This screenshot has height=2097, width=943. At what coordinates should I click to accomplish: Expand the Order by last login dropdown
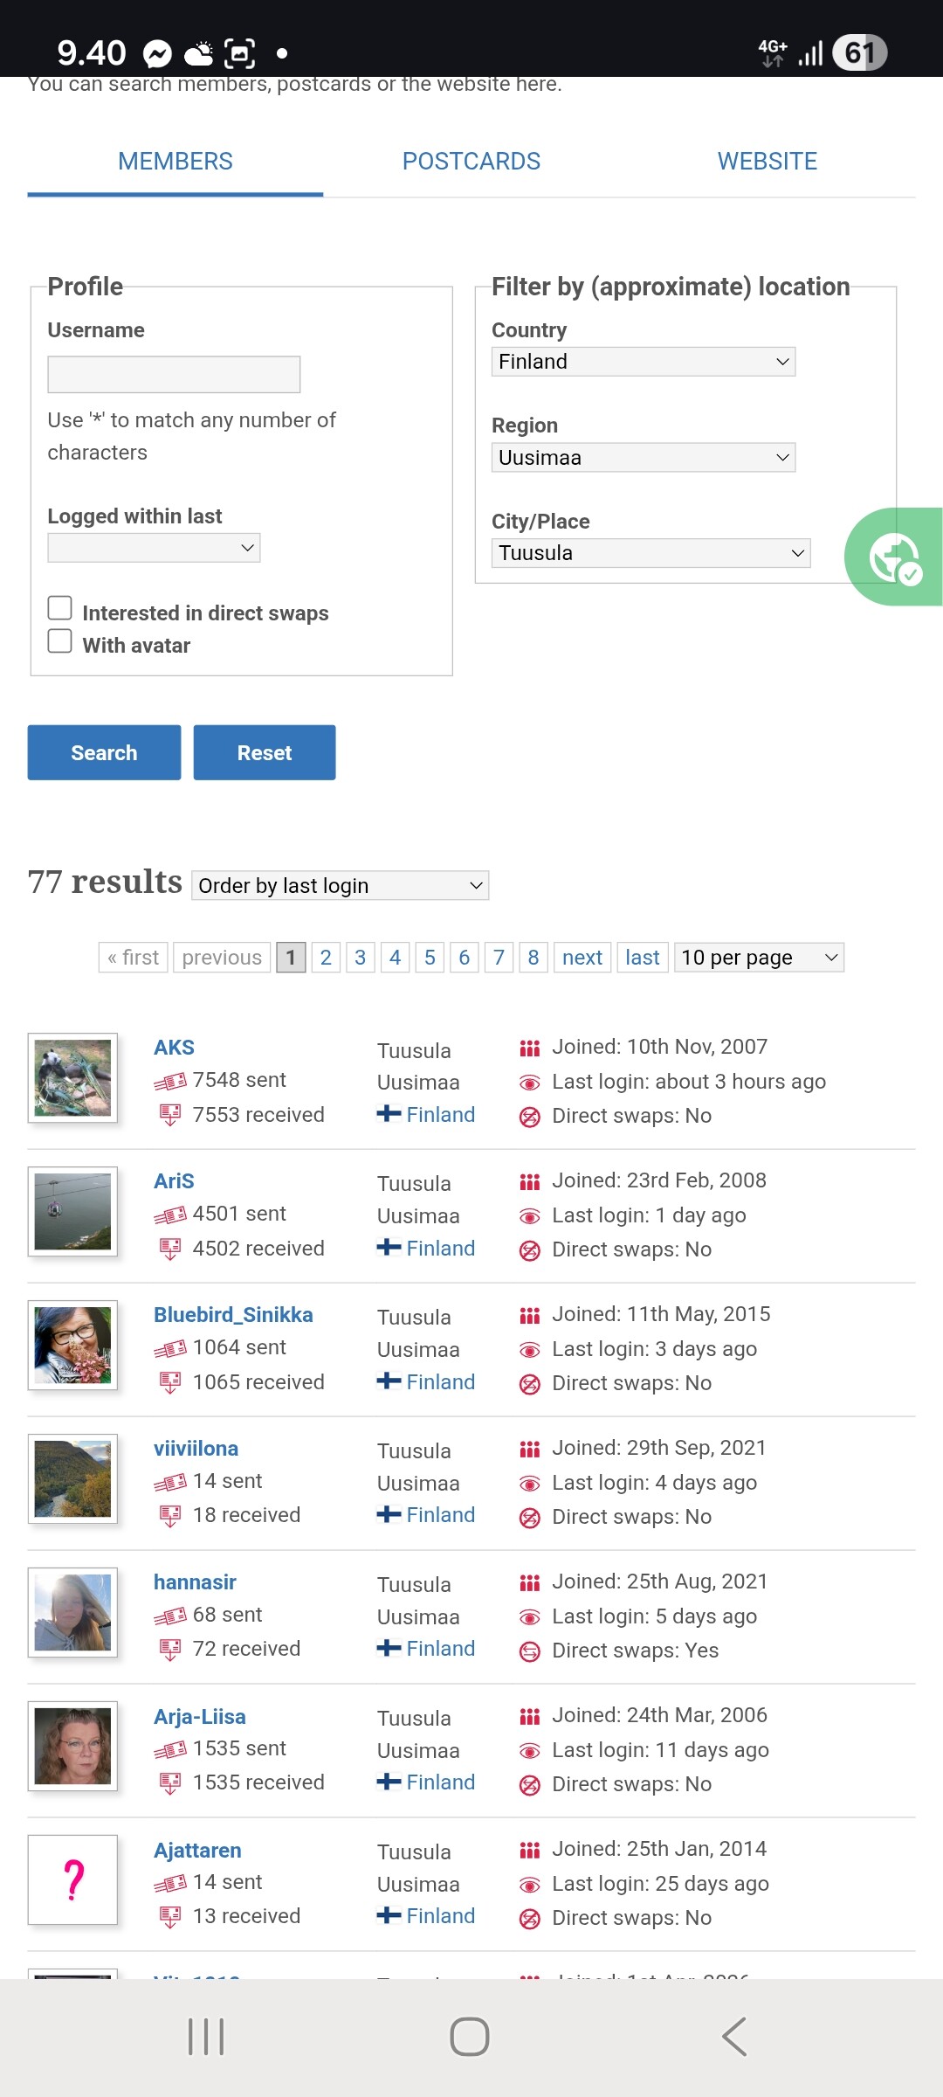(x=341, y=885)
